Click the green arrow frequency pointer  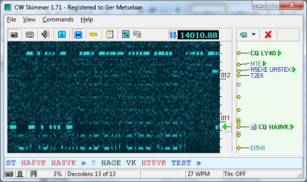[x=226, y=127]
